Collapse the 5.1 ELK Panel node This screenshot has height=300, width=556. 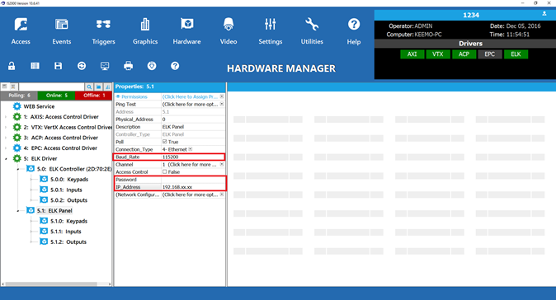pyautogui.click(x=17, y=211)
